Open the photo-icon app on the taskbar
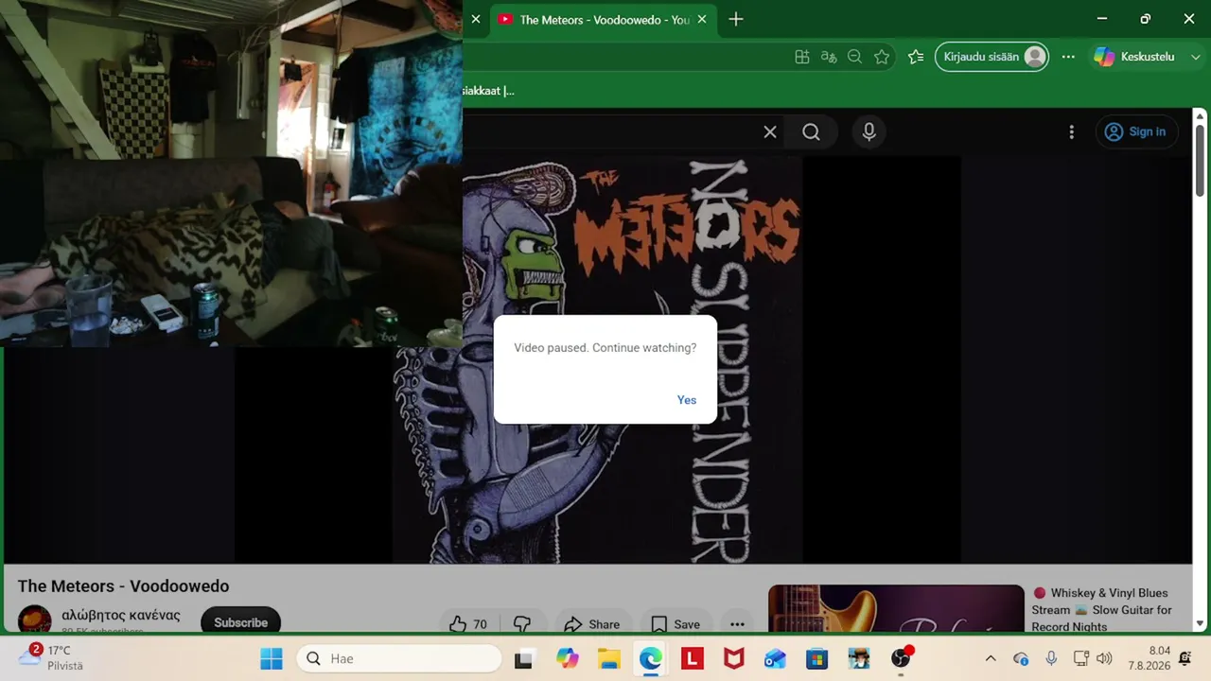 click(859, 658)
